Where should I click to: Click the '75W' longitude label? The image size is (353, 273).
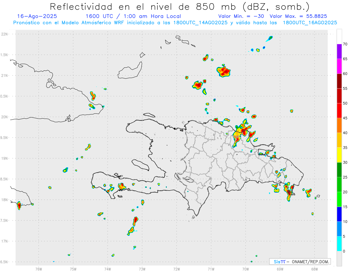(x=73, y=269)
